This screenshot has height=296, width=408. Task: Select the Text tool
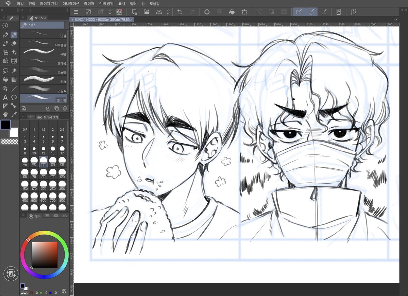point(5,97)
